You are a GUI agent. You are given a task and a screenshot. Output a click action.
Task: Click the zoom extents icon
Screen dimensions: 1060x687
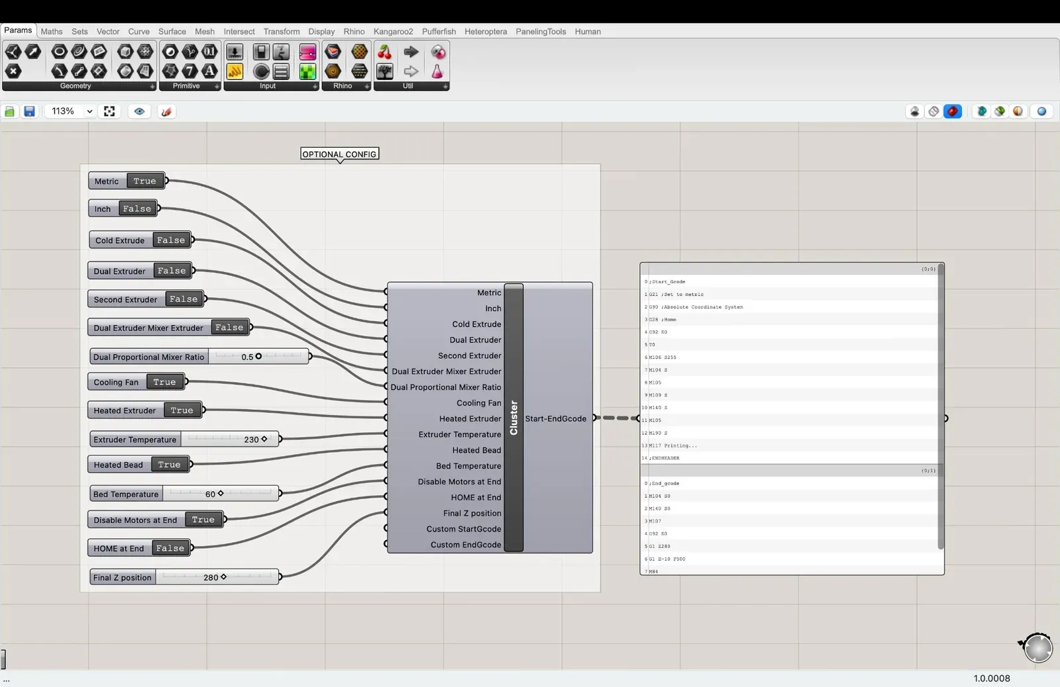109,111
